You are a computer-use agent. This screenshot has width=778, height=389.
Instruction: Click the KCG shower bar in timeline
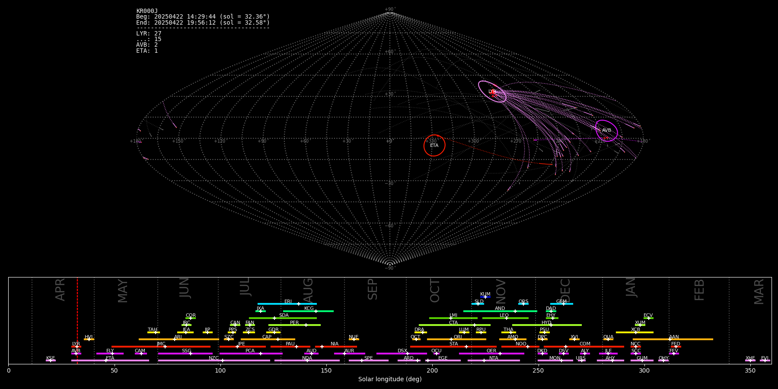(308, 311)
